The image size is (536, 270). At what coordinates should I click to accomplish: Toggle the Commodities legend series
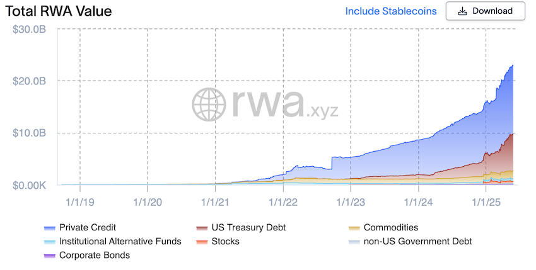pos(383,227)
